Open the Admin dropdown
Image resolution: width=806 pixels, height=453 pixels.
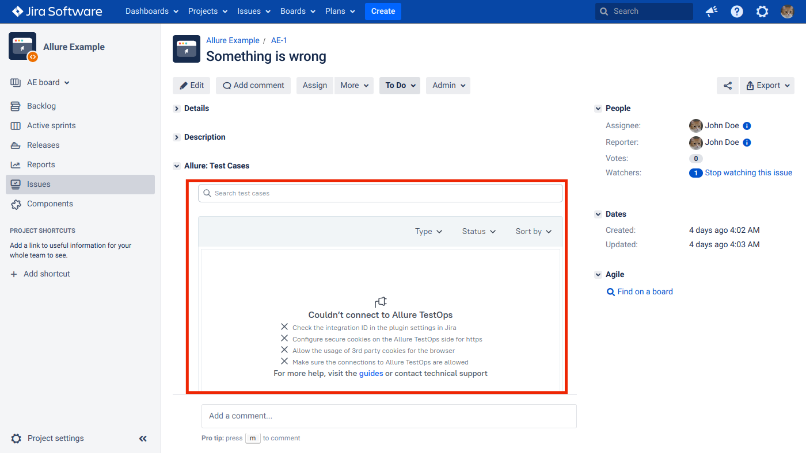(448, 86)
